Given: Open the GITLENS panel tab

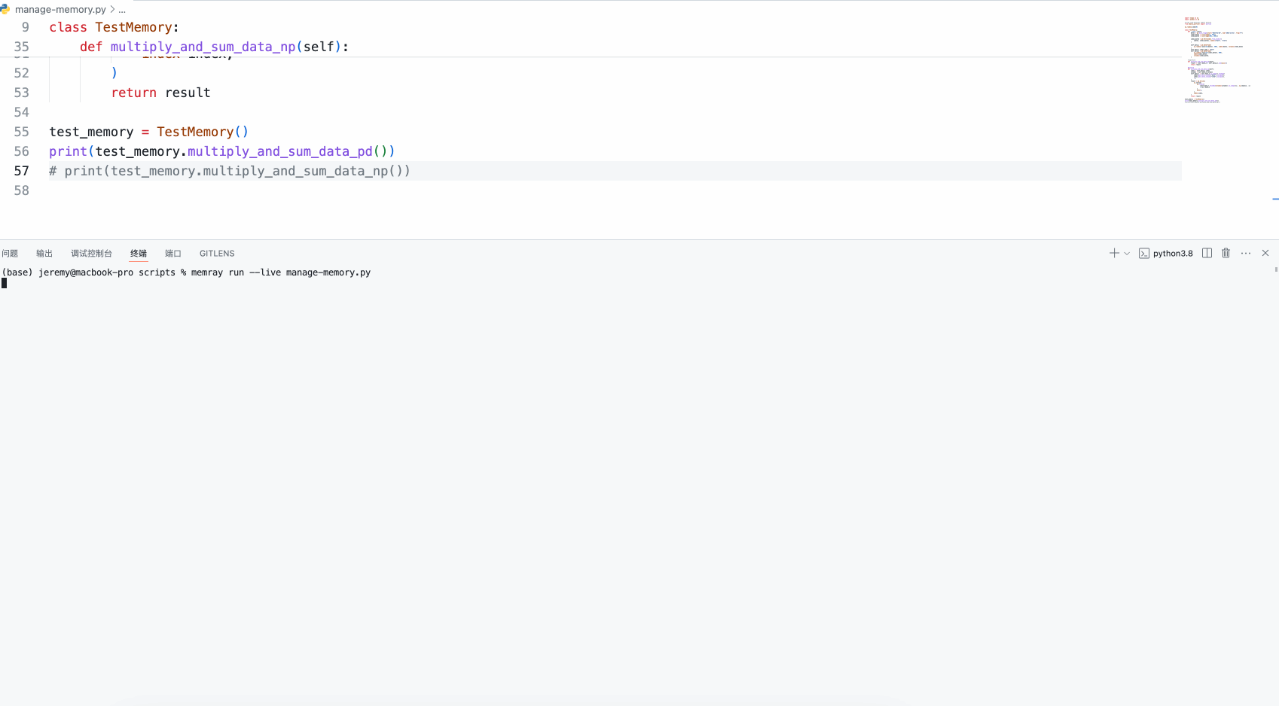Looking at the screenshot, I should tap(217, 254).
